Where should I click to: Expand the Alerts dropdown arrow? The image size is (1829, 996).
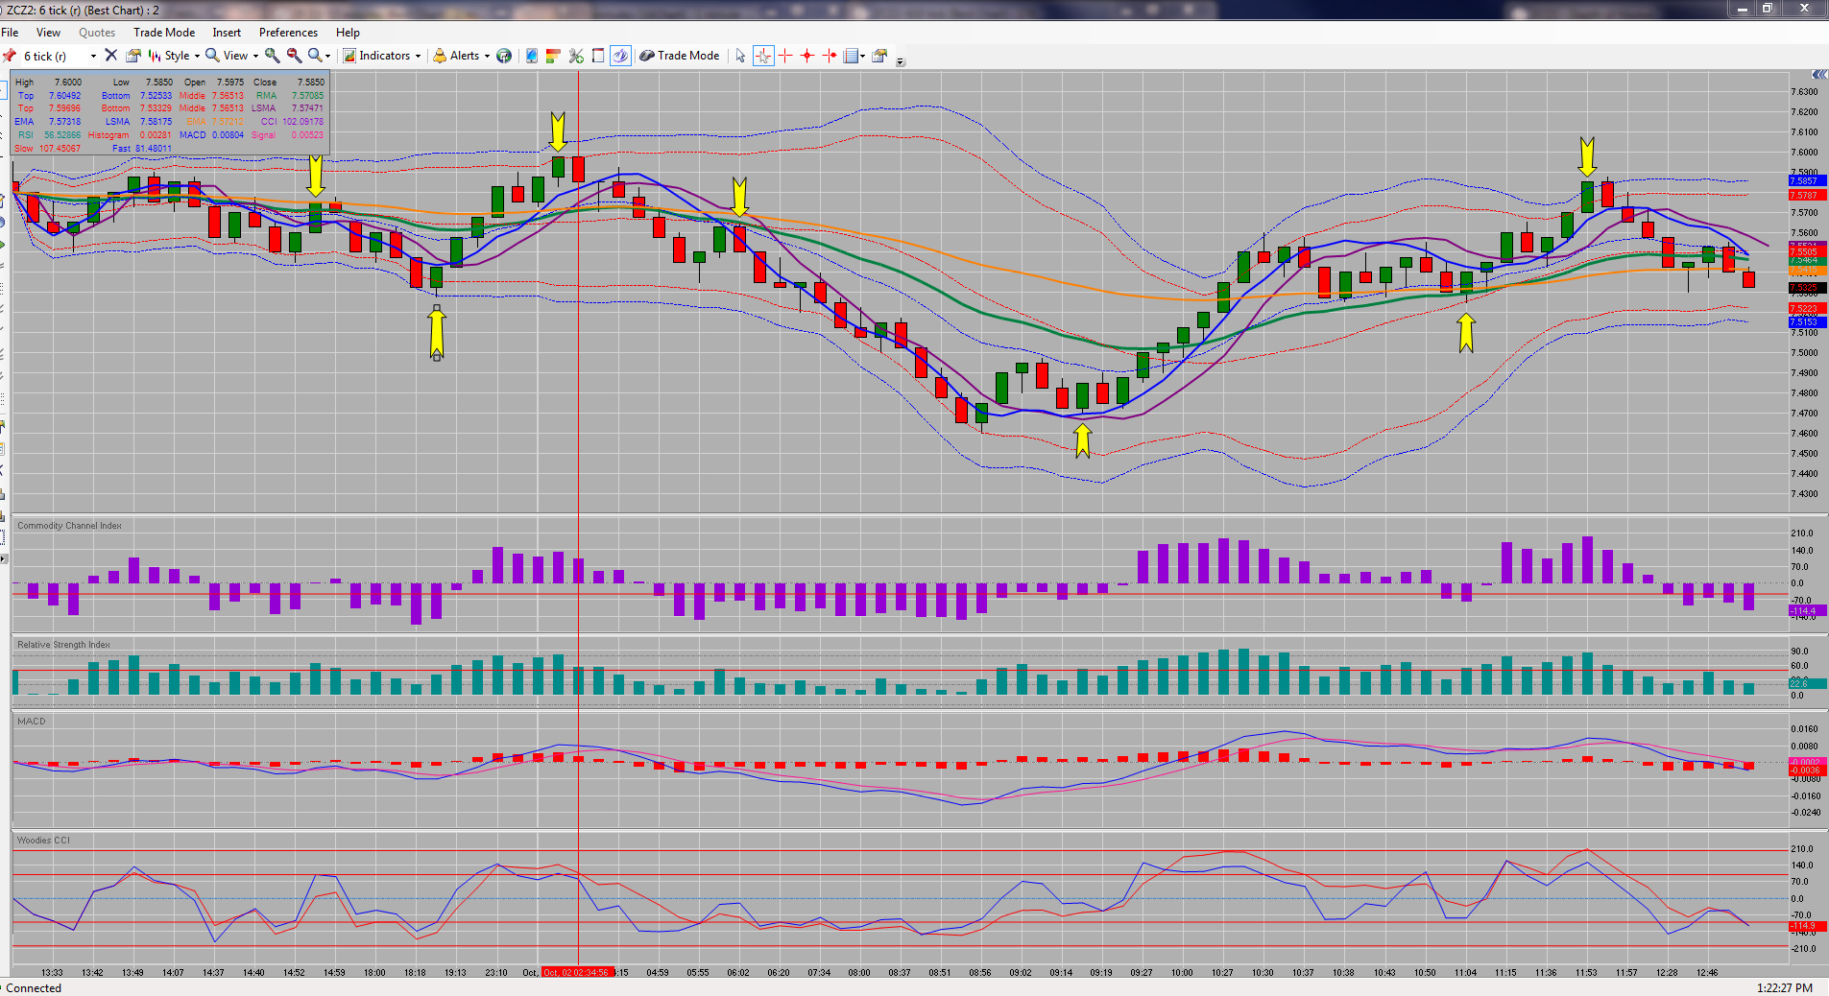(x=487, y=57)
